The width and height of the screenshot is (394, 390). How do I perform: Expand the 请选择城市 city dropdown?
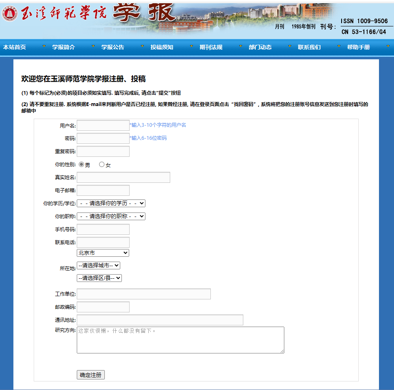99,265
